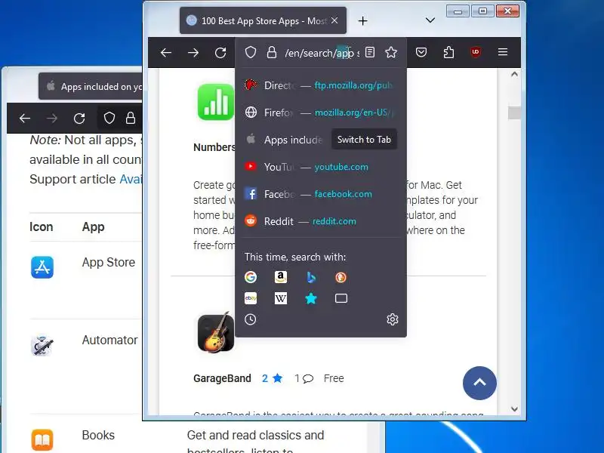Reload the page in front Firefox window

[220, 52]
